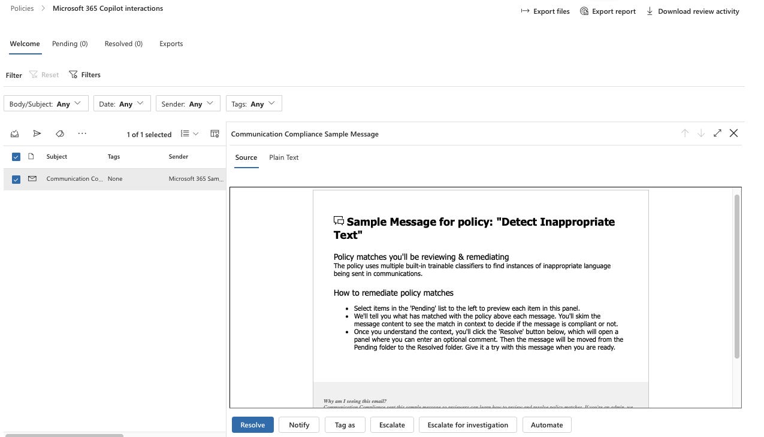The image size is (764, 437).
Task: Click the 'Microsoft 365 Copilot interactions' breadcrumb
Action: click(x=108, y=8)
